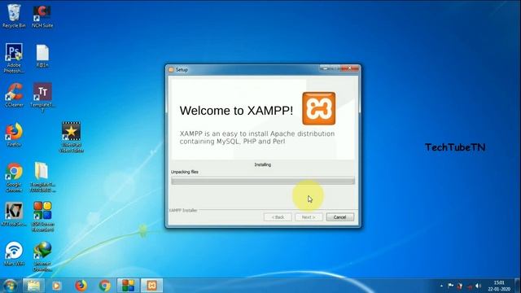Viewport: 521px width, 293px height.
Task: Open the Action Center flag tray icon
Action: [x=450, y=286]
